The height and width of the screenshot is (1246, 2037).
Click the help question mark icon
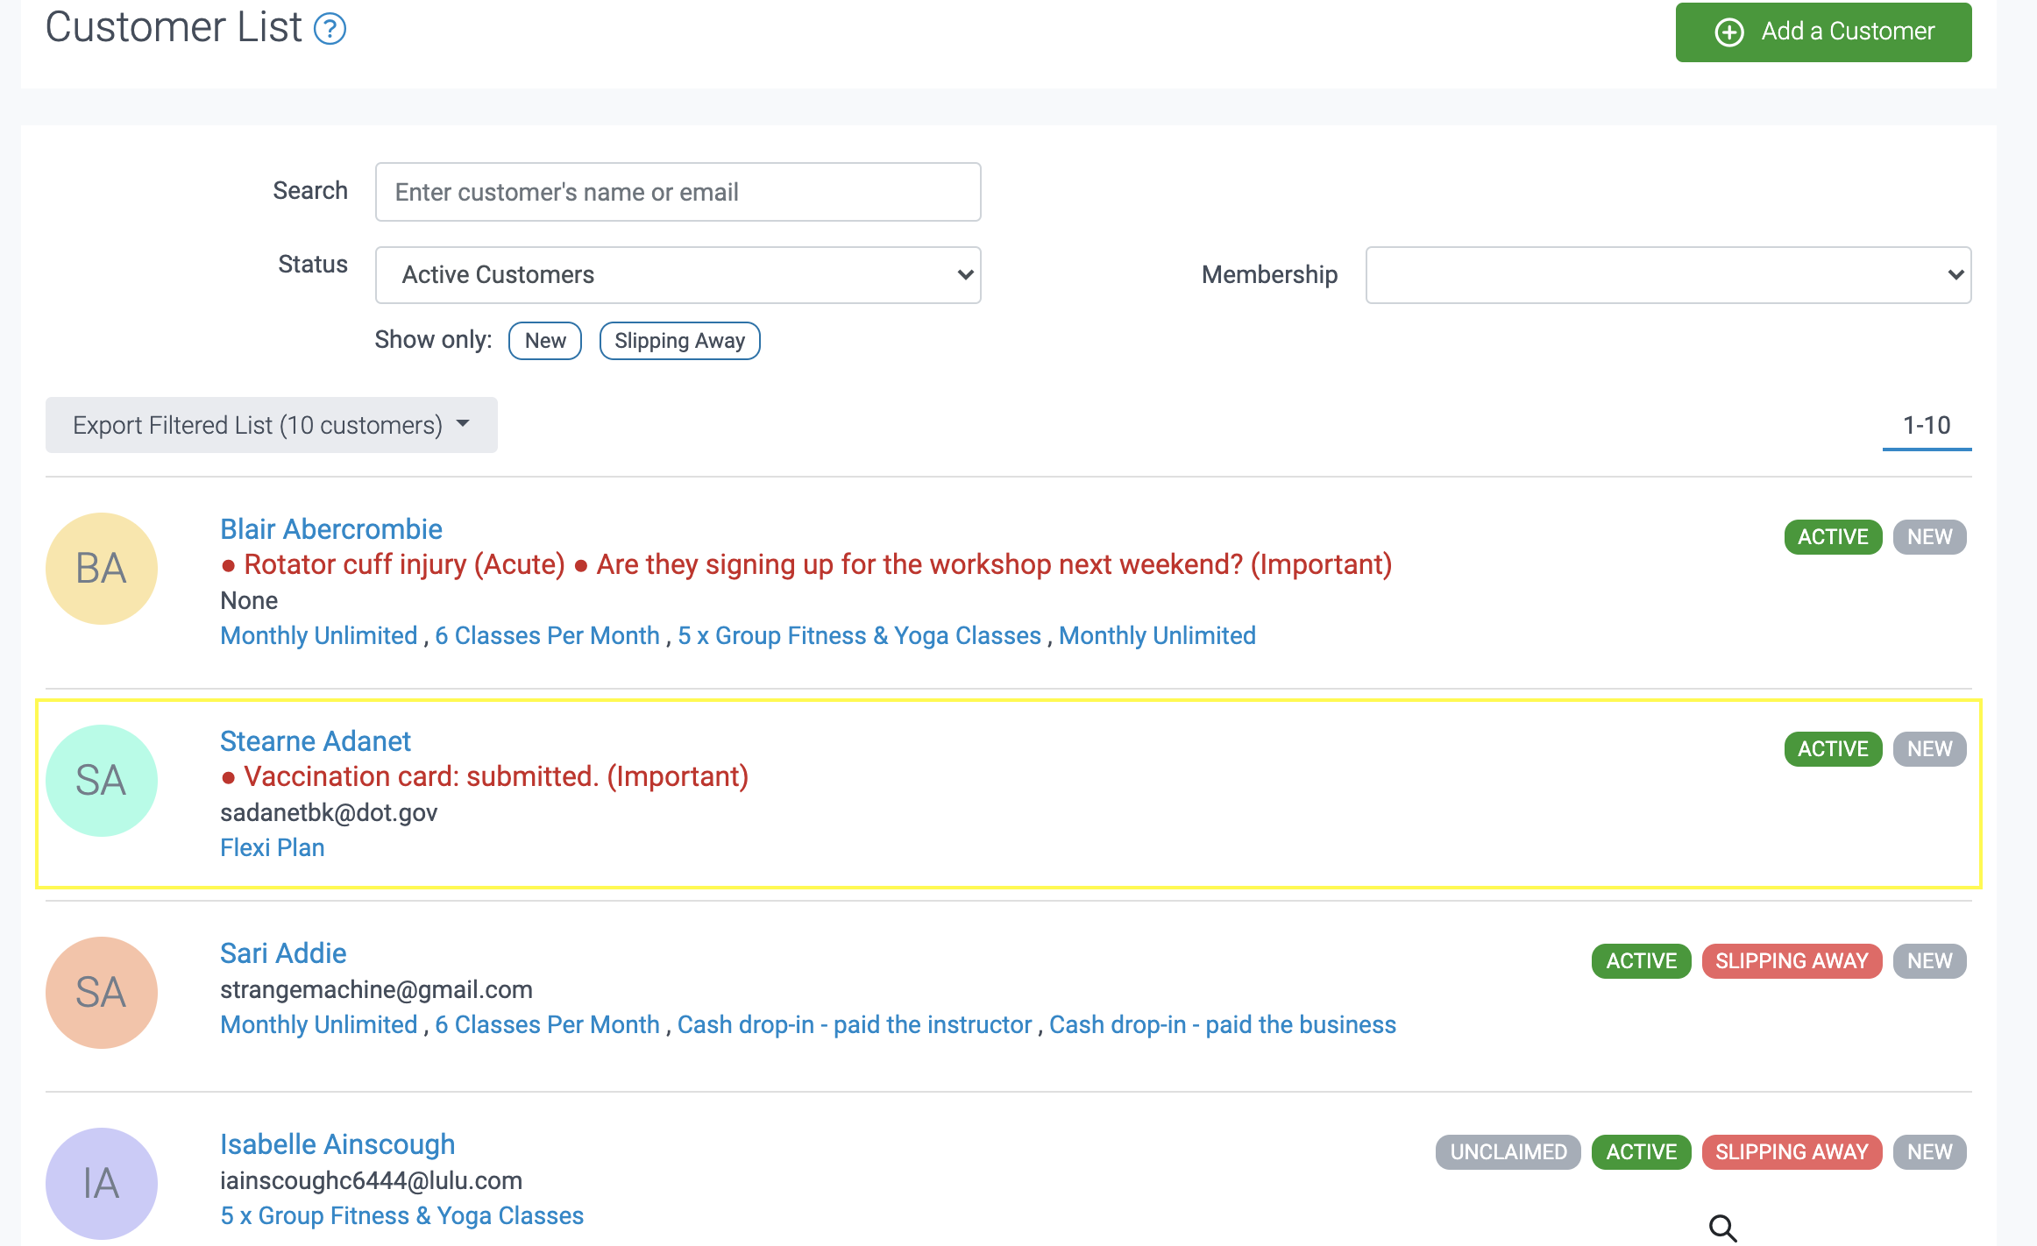point(330,30)
